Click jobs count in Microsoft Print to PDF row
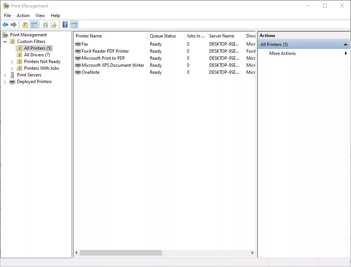 pos(188,58)
